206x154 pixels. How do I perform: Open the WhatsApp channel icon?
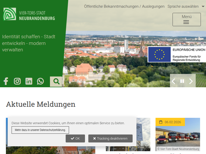click(x=40, y=81)
